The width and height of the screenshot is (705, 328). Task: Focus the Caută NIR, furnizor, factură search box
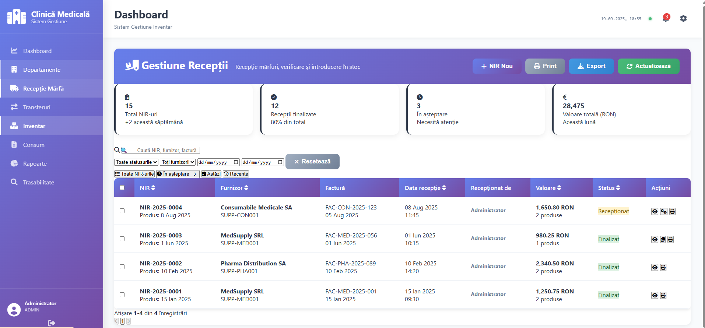[x=161, y=150]
